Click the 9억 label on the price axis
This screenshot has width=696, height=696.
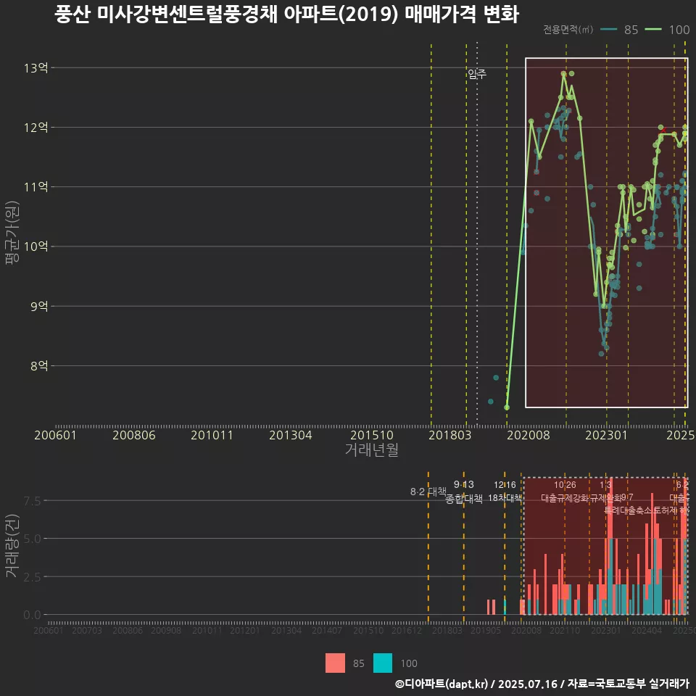pyautogui.click(x=39, y=306)
